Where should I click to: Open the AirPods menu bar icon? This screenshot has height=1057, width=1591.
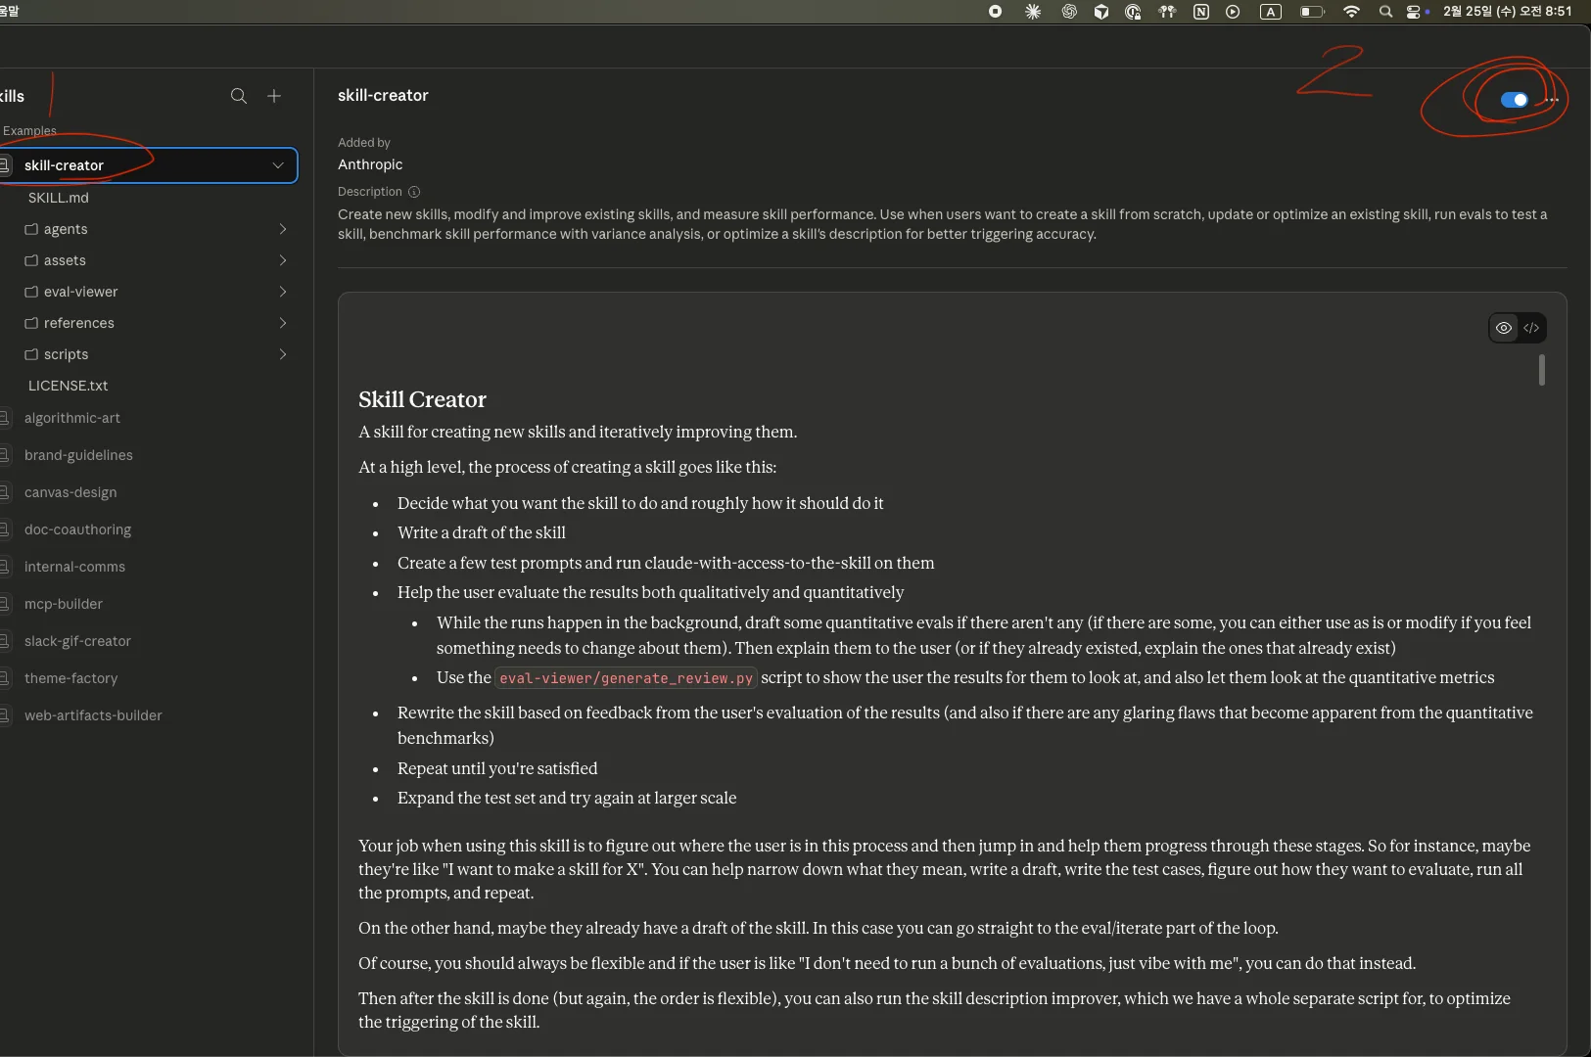1167,12
